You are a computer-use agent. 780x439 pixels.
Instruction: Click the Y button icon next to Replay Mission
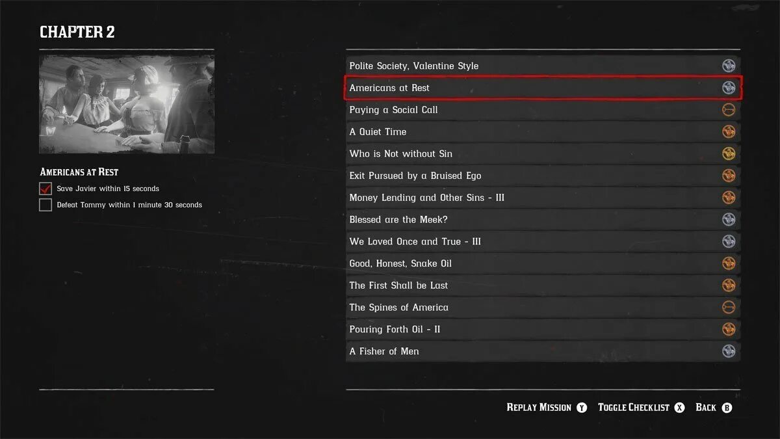point(582,408)
